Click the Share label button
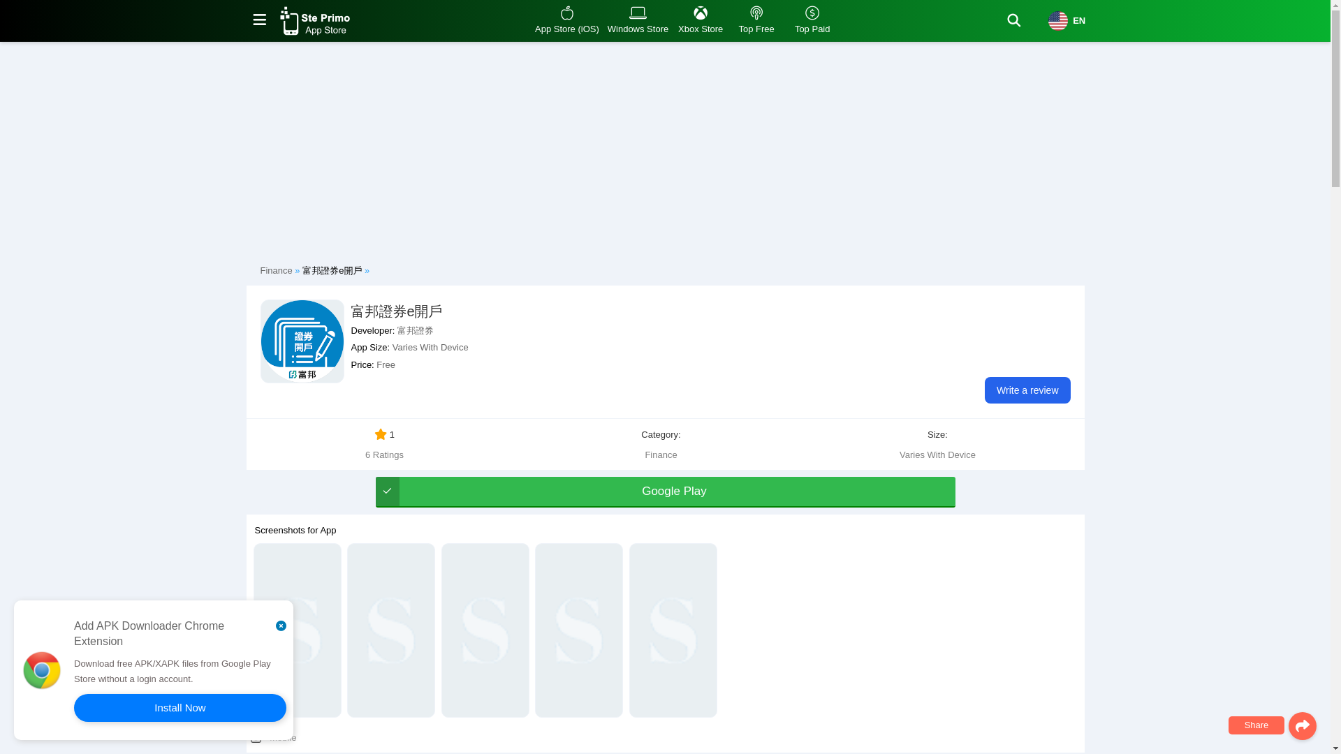Image resolution: width=1341 pixels, height=754 pixels. click(x=1256, y=725)
